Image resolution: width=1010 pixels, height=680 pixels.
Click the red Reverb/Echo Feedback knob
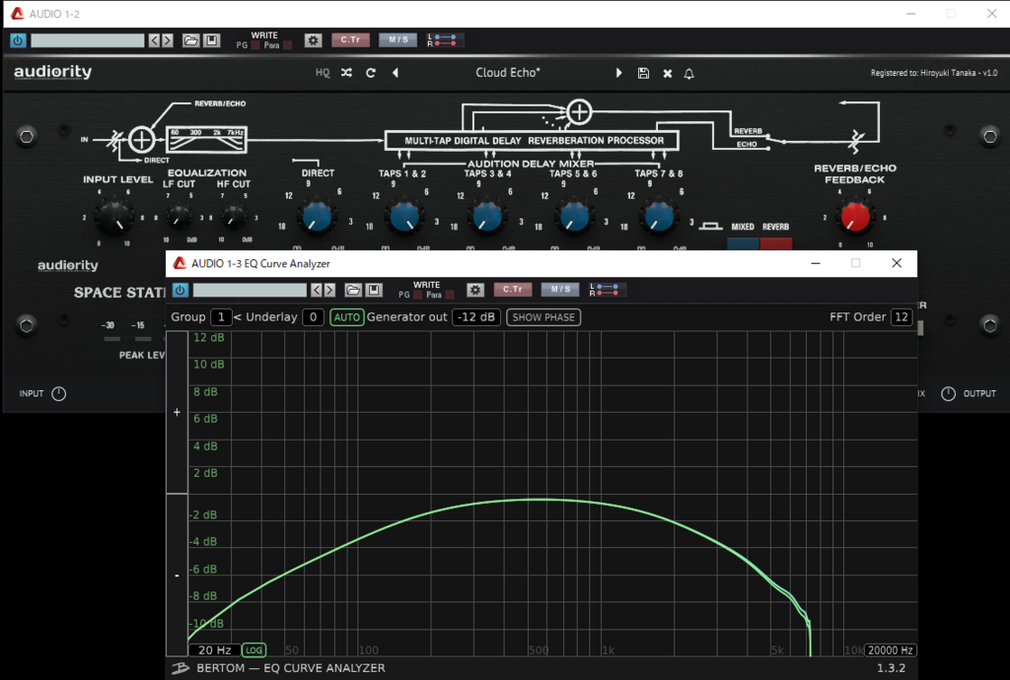pos(855,217)
